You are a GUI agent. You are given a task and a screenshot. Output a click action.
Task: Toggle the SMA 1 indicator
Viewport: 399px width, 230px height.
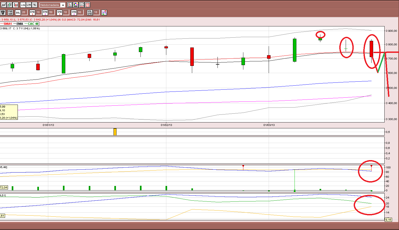pyautogui.click(x=59, y=13)
